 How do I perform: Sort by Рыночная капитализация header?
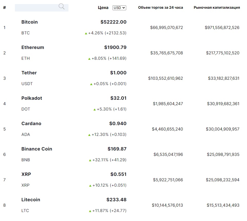tap(217, 7)
